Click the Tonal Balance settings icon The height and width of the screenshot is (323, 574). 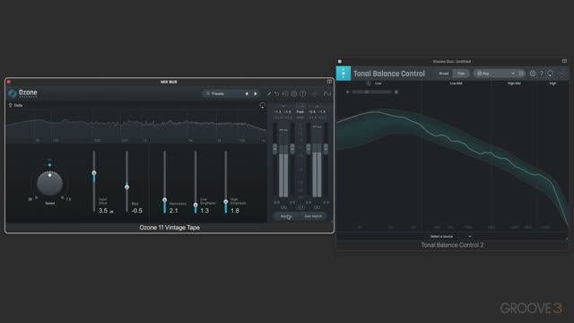[533, 74]
